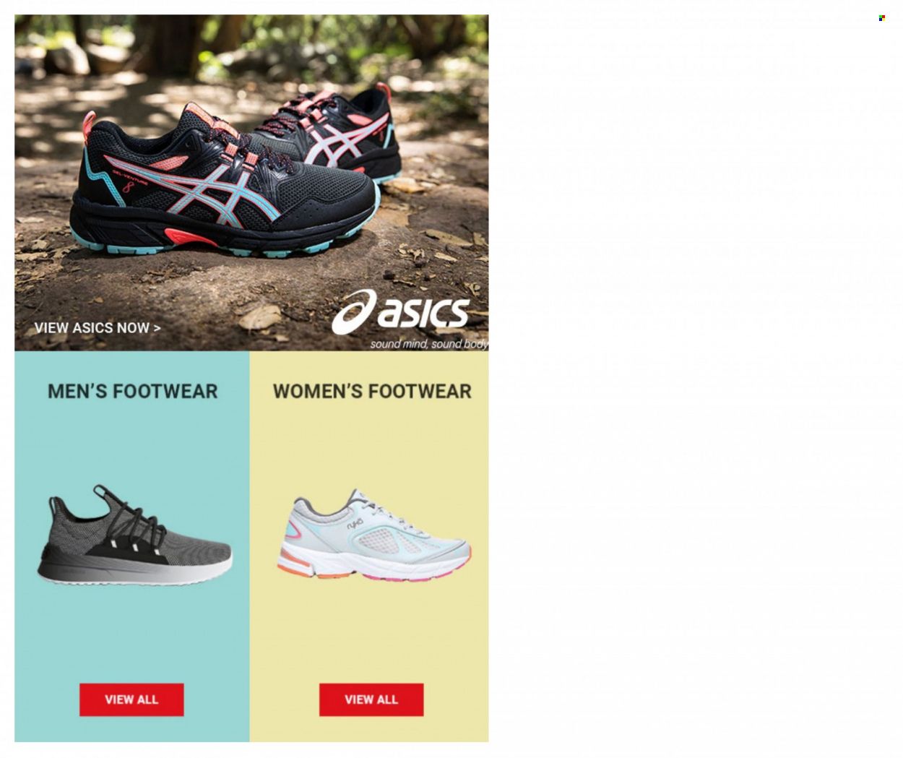Click the teal men's panel background
The width and height of the screenshot is (903, 758).
(131, 636)
